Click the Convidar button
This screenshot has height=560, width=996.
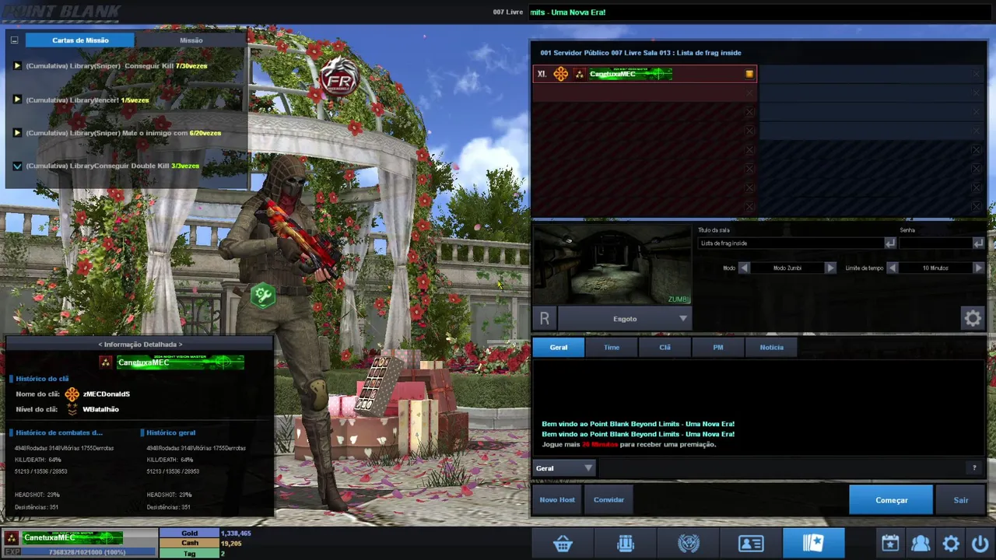(x=608, y=500)
